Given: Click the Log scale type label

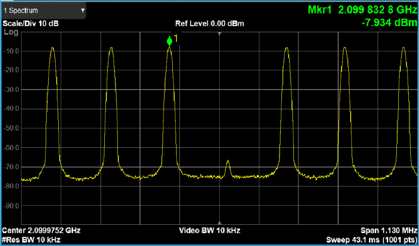Looking at the screenshot, I should (11, 32).
